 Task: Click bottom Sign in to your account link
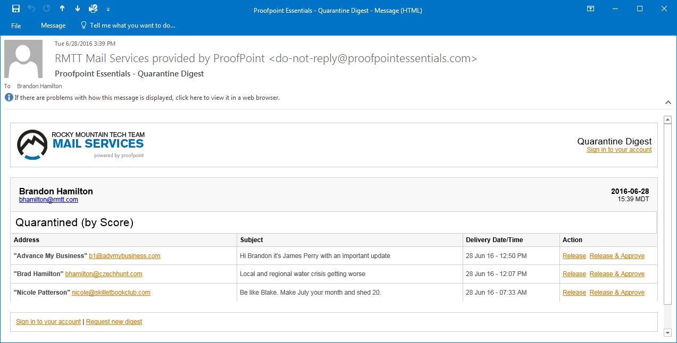point(48,322)
